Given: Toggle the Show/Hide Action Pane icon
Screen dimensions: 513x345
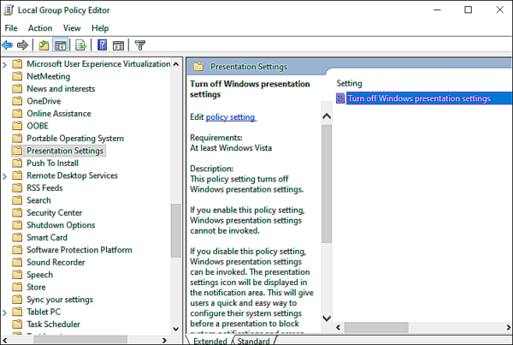Looking at the screenshot, I should 118,45.
